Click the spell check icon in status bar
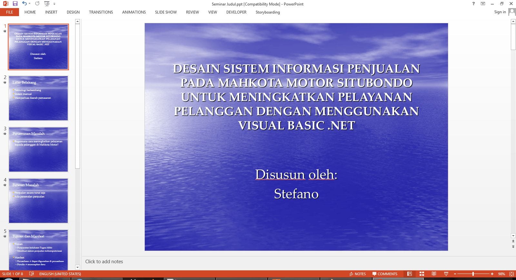 32,274
